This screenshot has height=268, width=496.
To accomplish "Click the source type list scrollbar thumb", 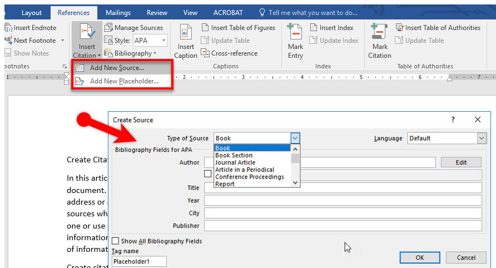I will click(x=295, y=158).
